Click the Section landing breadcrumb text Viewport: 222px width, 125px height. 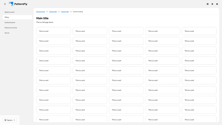coord(78,12)
